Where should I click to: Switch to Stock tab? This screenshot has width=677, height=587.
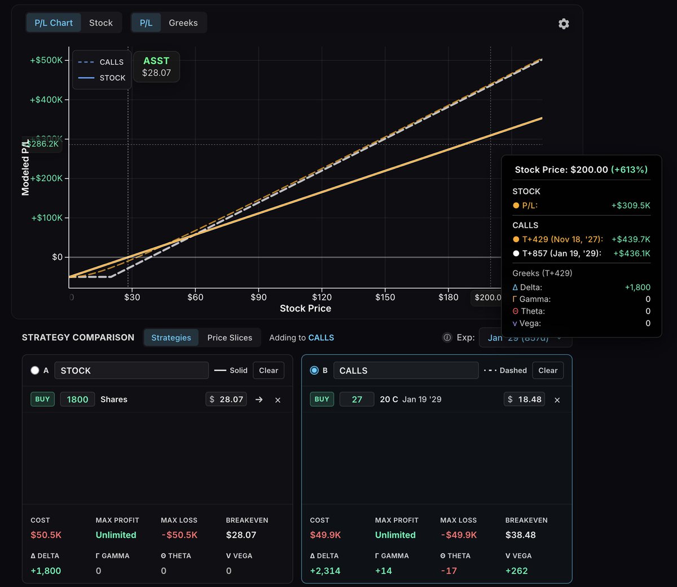pyautogui.click(x=101, y=23)
